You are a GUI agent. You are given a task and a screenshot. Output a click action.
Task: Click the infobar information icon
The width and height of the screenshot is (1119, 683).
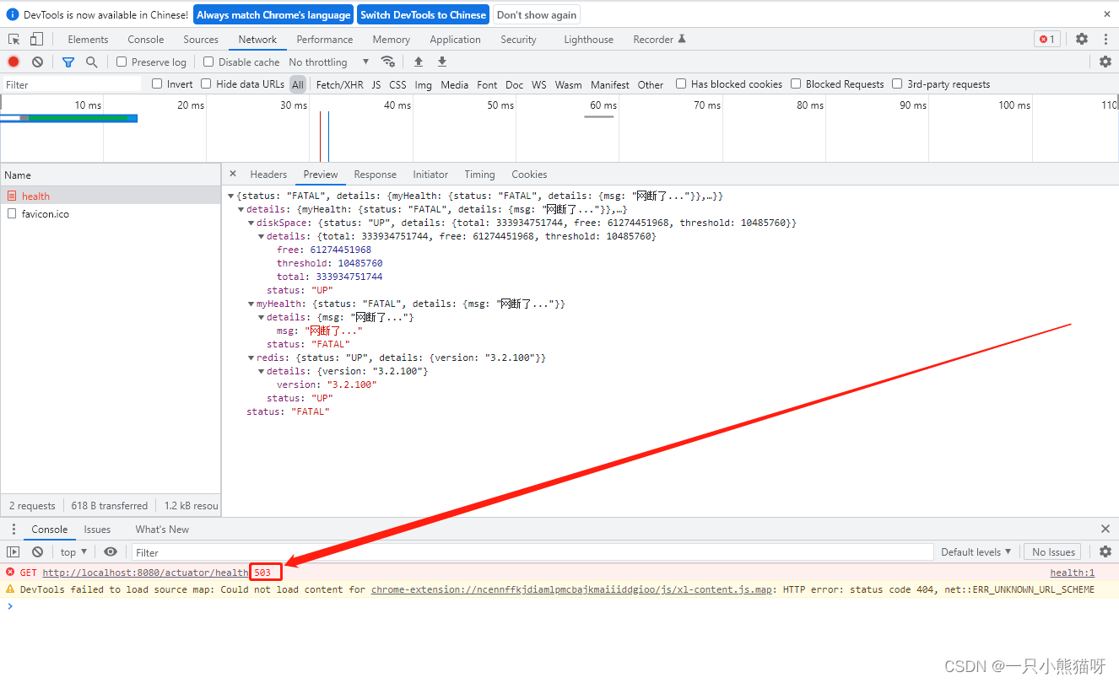pos(13,14)
